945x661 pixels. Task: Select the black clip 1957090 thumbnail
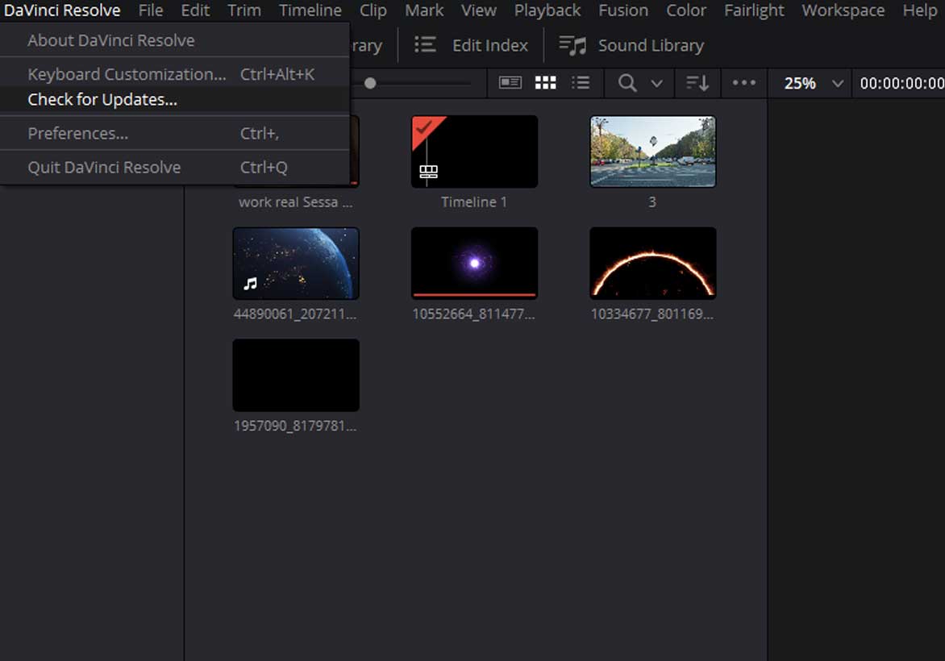296,375
